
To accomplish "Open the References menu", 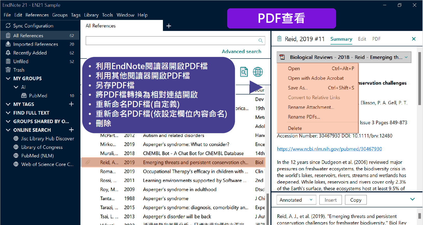I will (x=37, y=15).
